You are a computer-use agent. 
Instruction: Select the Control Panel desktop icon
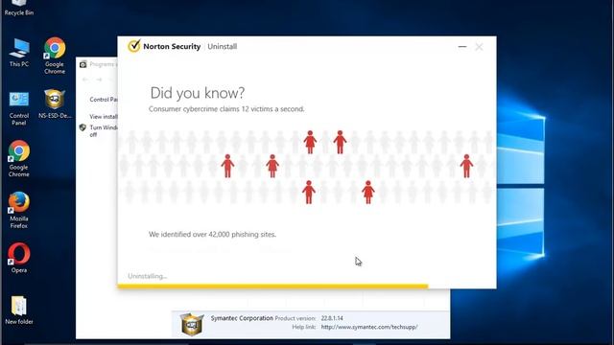[19, 108]
